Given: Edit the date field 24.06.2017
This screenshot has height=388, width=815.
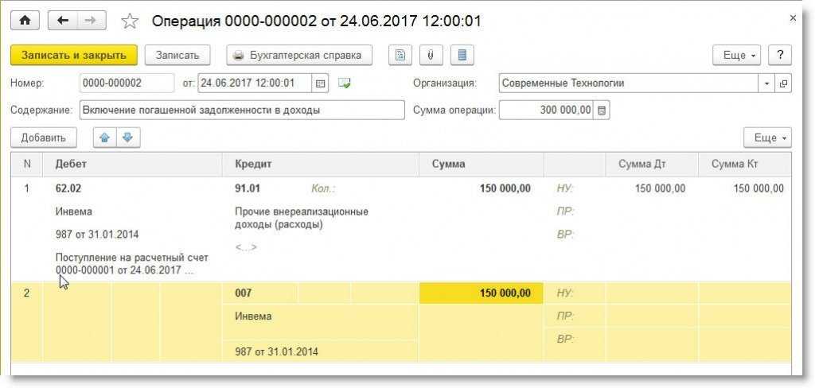Looking at the screenshot, I should (x=255, y=83).
